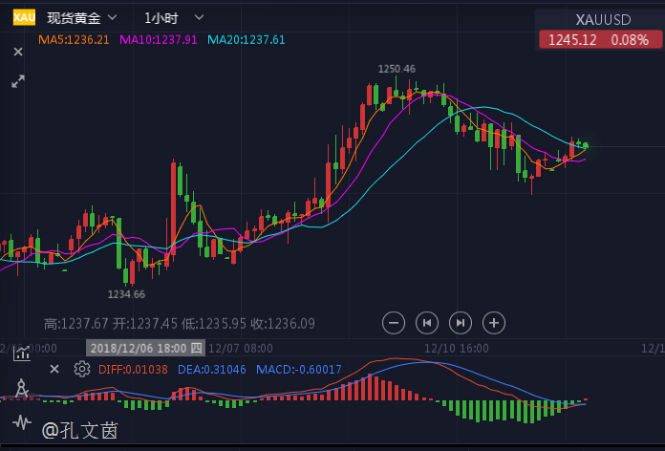Open the chart type icon in the left toolbar
The width and height of the screenshot is (665, 451).
(21, 354)
